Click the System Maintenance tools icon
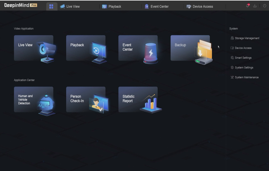This screenshot has height=171, width=269. (x=232, y=78)
